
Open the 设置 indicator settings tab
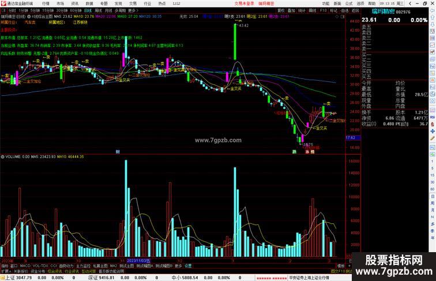click(188, 266)
